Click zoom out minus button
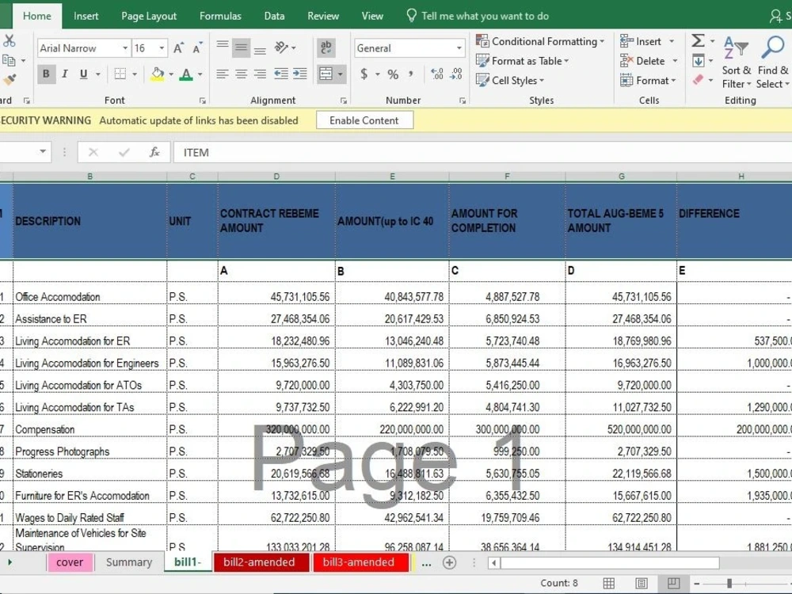This screenshot has width=792, height=594. coord(697,584)
